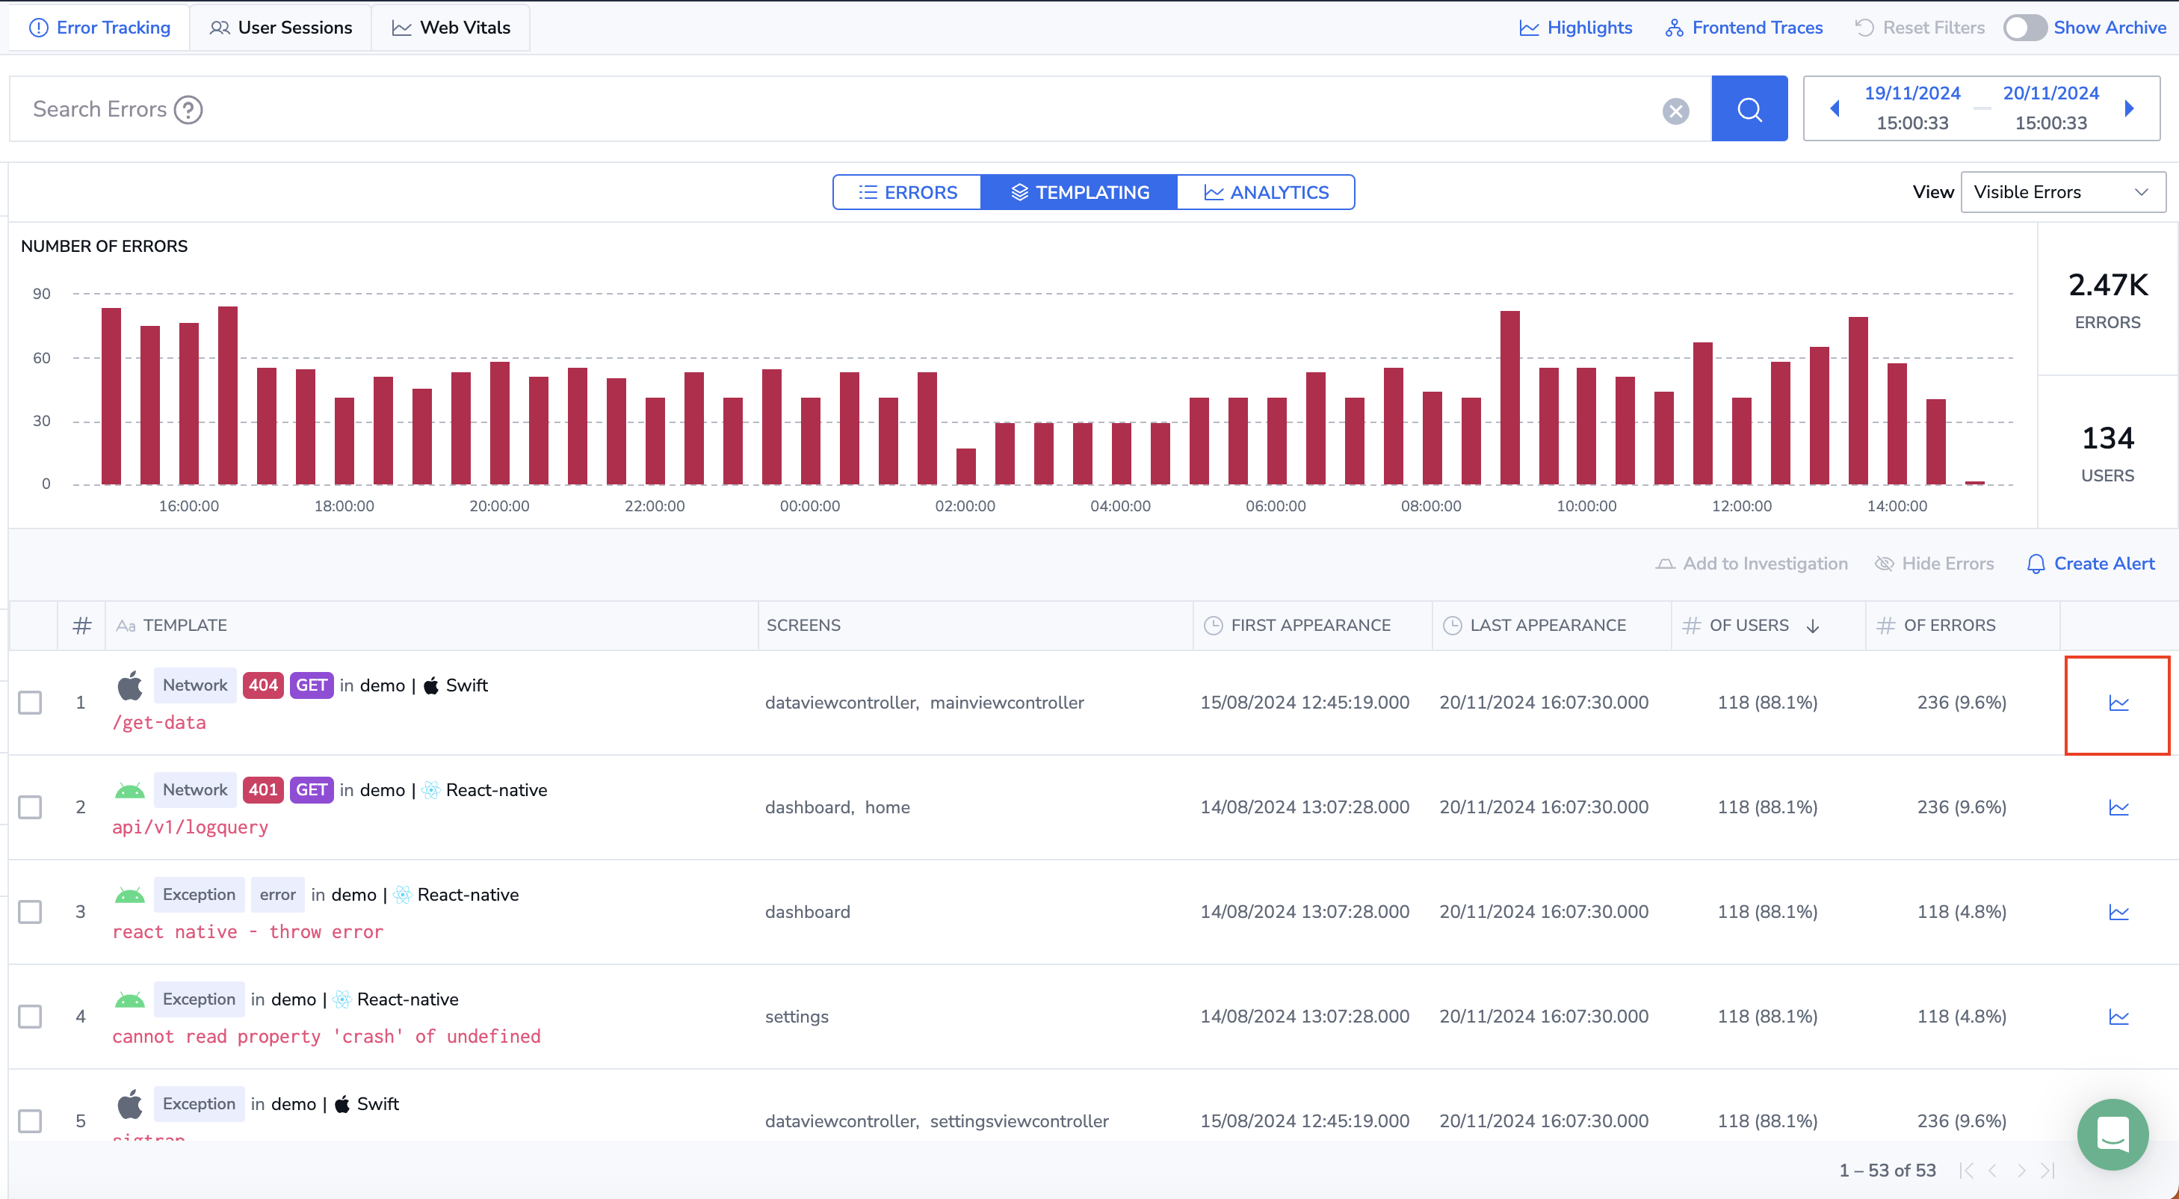This screenshot has height=1199, width=2179.
Task: Click Create Alert button
Action: click(2090, 564)
